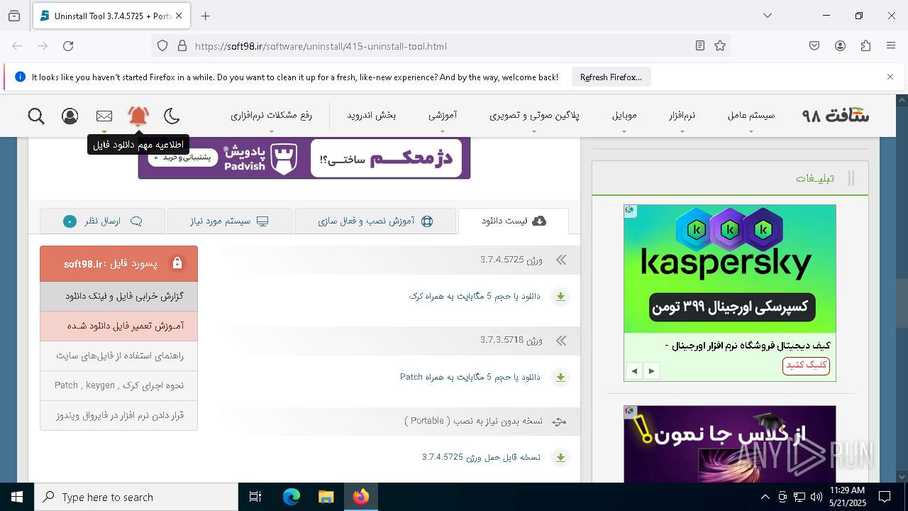Viewport: 908px width, 511px height.
Task: Toggle dark mode with the moon icon
Action: pos(172,116)
